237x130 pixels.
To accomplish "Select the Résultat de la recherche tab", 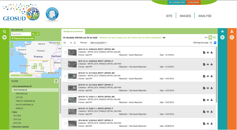I will coord(73,31).
